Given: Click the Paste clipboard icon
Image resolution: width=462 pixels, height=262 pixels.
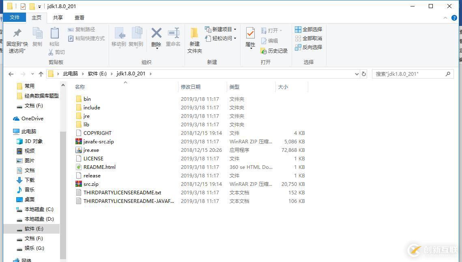Looking at the screenshot, I should coord(54,33).
